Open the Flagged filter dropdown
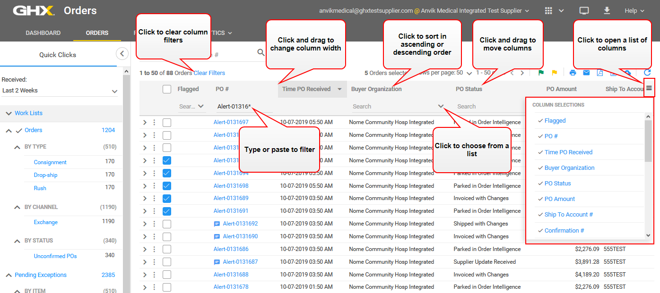The image size is (660, 293). pos(201,107)
